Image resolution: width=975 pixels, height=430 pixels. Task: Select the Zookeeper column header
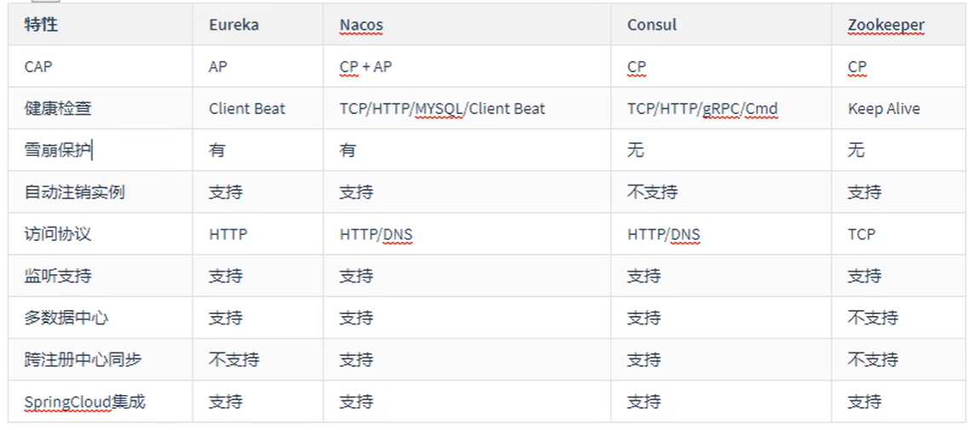(886, 25)
